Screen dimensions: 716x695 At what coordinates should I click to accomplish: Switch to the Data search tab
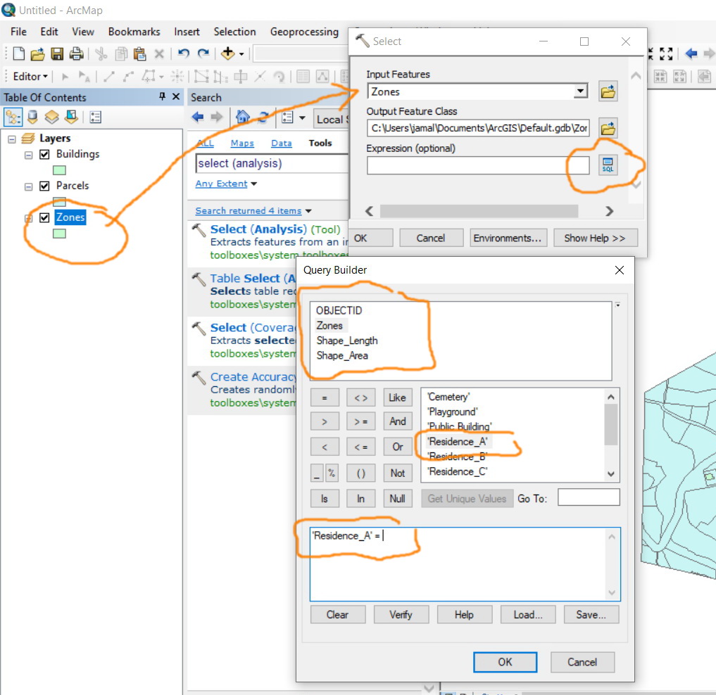(282, 143)
